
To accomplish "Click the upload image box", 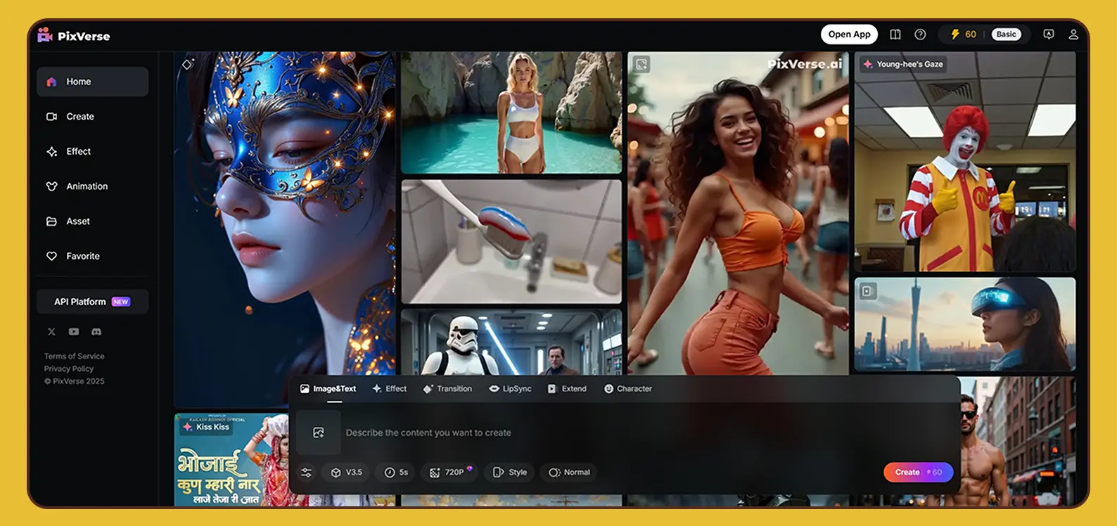I will point(319,432).
